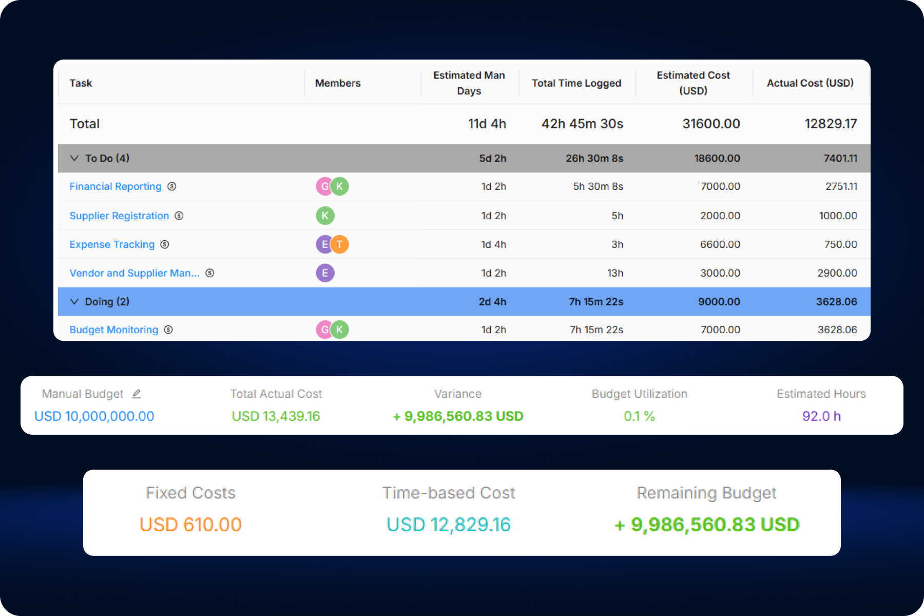The image size is (924, 616).
Task: Open the Financial Reporting task
Action: tap(115, 186)
